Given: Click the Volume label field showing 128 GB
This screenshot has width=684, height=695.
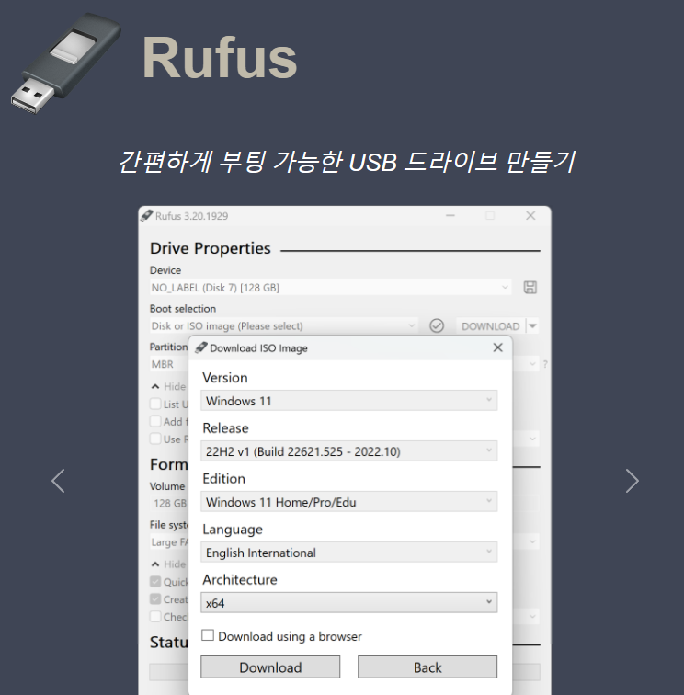Looking at the screenshot, I should [x=169, y=503].
